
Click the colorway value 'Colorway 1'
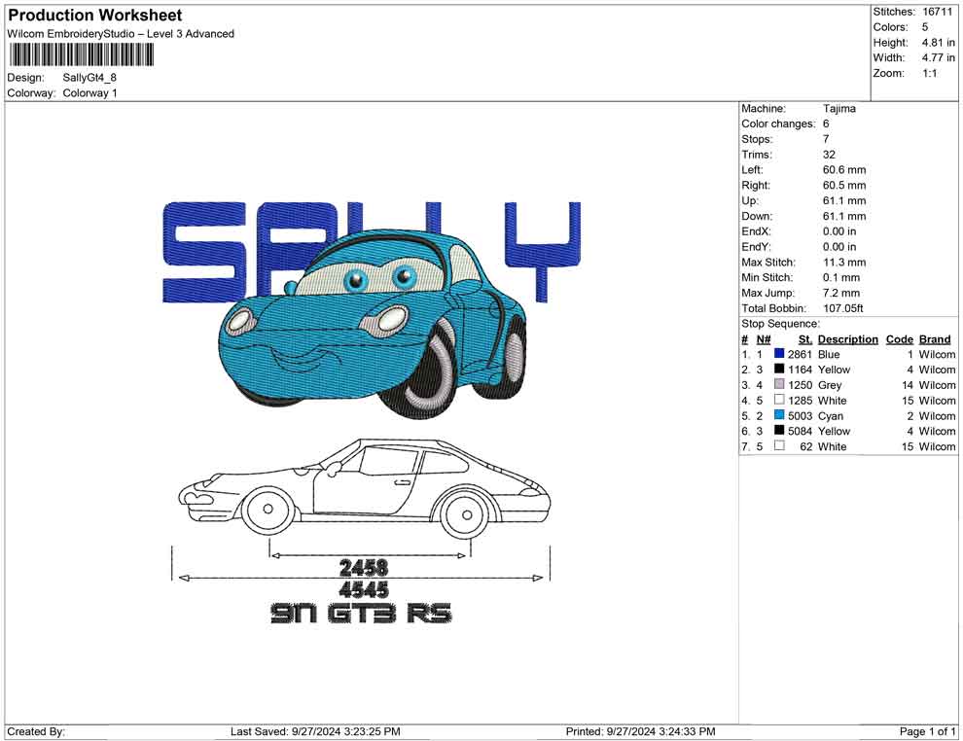point(89,92)
